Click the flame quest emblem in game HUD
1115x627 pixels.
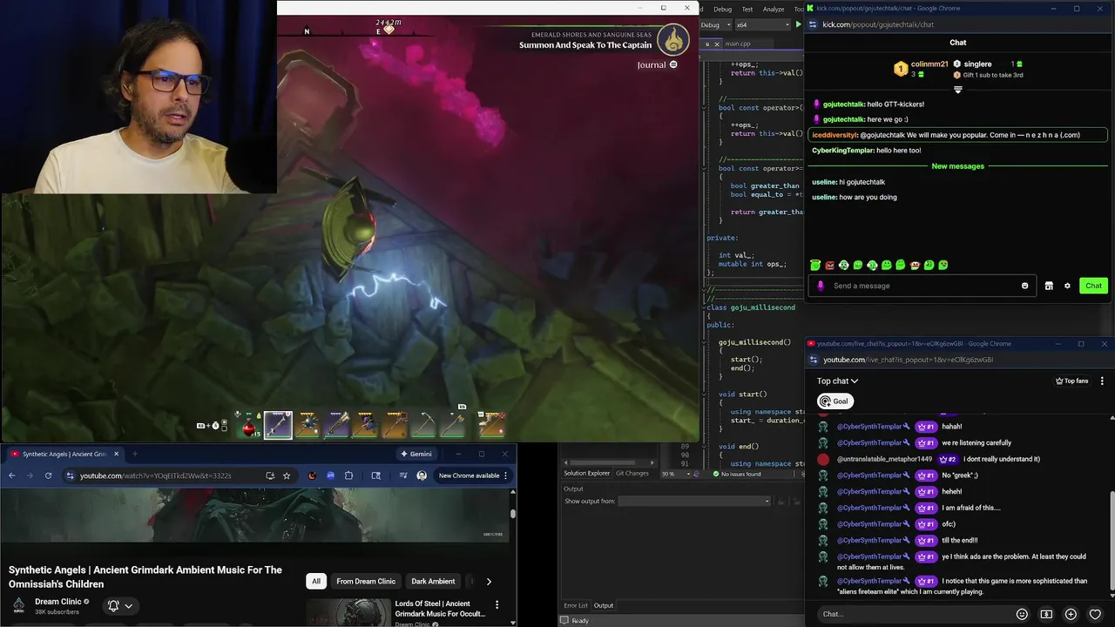coord(672,40)
